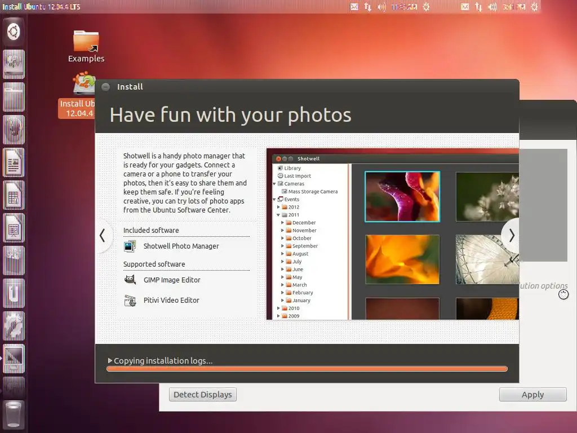Collapse the Cameras tree node in Shotwell
The image size is (577, 433).
click(x=274, y=184)
